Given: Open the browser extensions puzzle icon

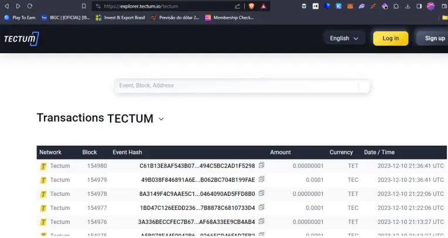Looking at the screenshot, I should click(396, 6).
